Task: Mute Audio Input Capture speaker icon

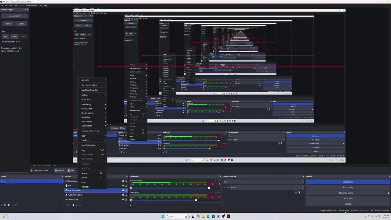Action: click(131, 188)
